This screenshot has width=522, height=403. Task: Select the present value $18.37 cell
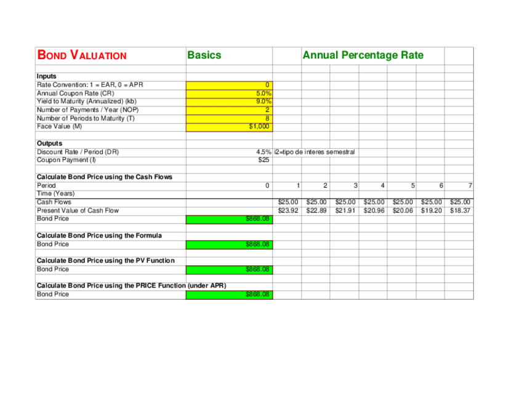[460, 210]
